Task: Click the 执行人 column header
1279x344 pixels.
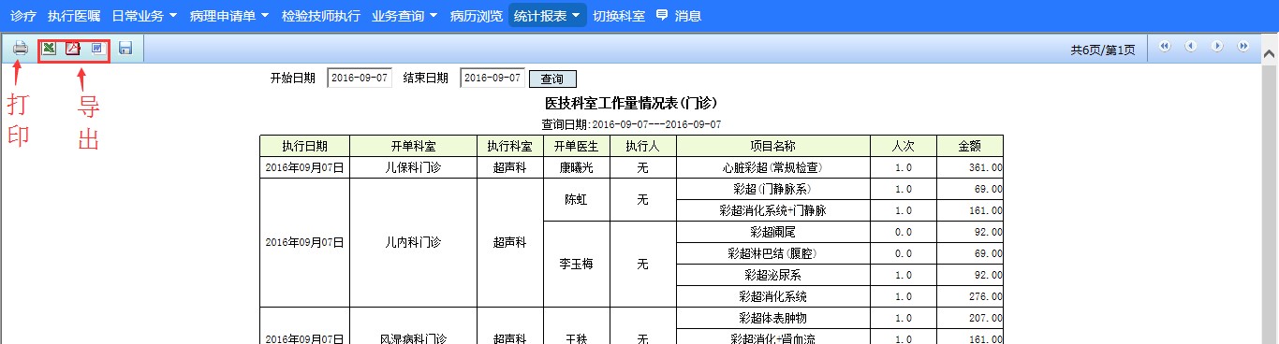Action: click(x=642, y=146)
